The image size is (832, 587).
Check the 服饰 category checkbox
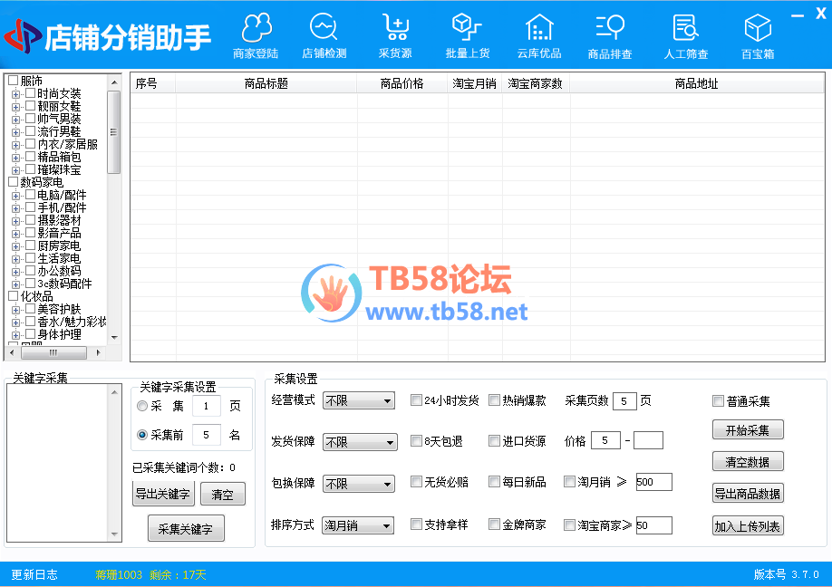pyautogui.click(x=14, y=81)
